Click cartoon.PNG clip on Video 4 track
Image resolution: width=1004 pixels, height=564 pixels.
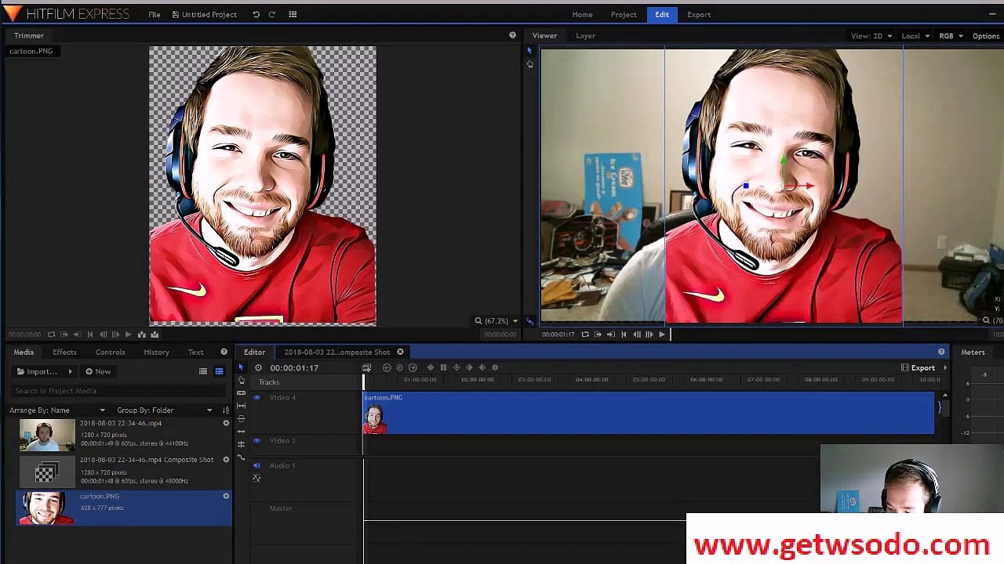pos(649,414)
